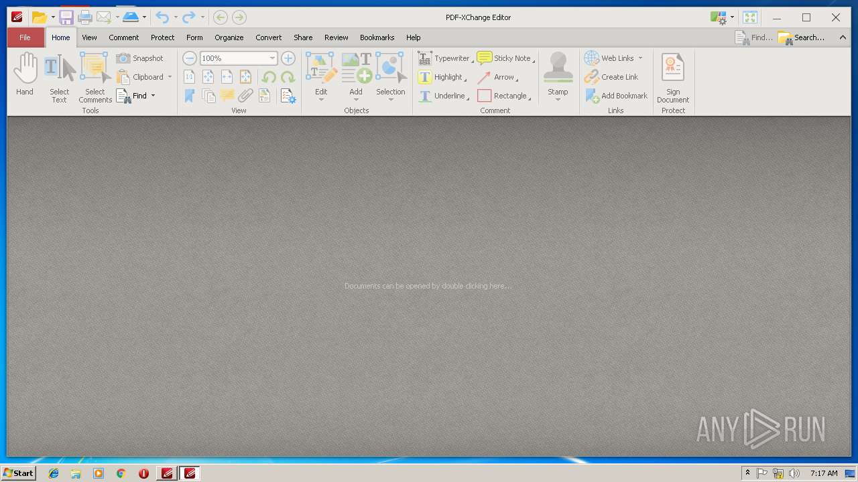Open the Windows Start menu
The height and width of the screenshot is (482, 858).
tap(18, 473)
